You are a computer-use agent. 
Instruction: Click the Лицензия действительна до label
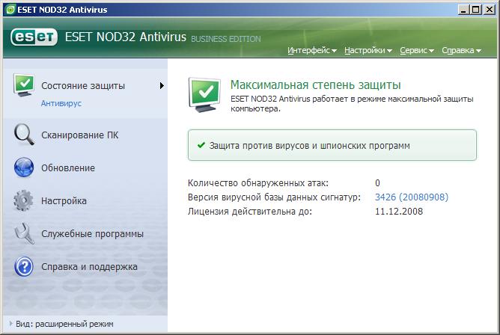click(250, 211)
